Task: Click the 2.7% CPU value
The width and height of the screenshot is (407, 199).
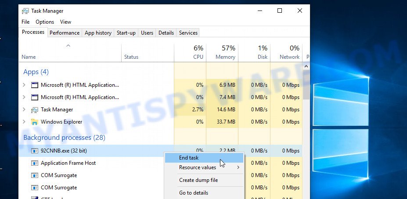Action: 198,110
